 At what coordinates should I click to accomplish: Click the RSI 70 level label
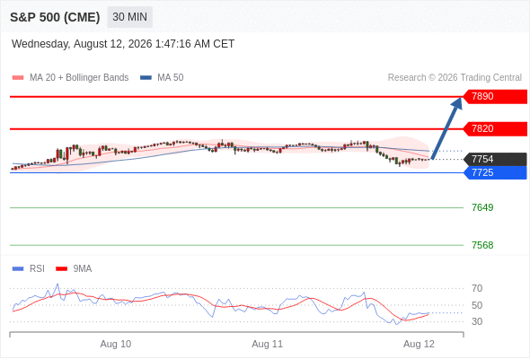tap(477, 288)
